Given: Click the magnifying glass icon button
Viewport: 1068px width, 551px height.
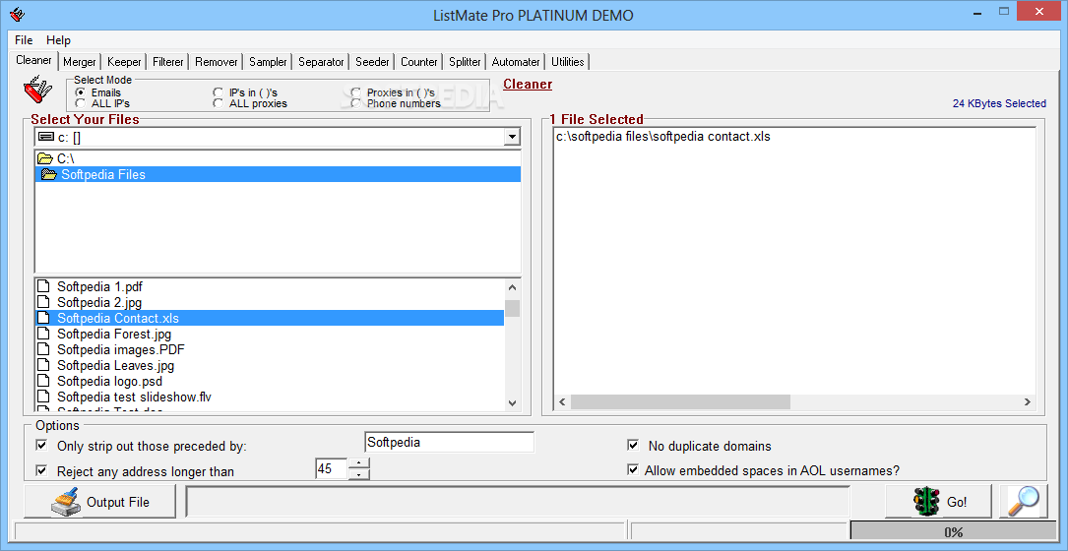Looking at the screenshot, I should coord(1024,501).
